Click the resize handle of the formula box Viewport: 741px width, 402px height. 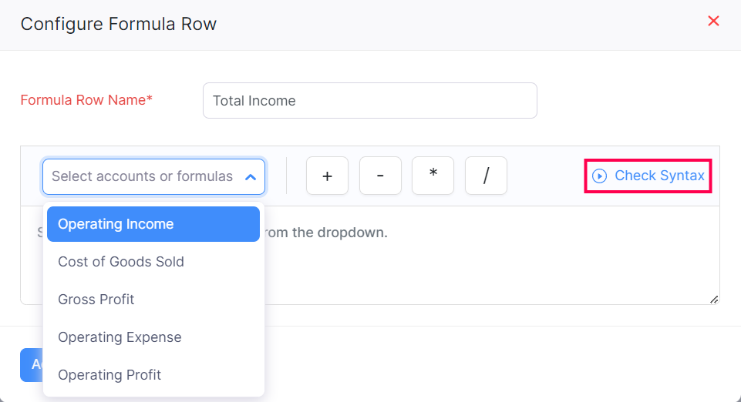tap(714, 299)
